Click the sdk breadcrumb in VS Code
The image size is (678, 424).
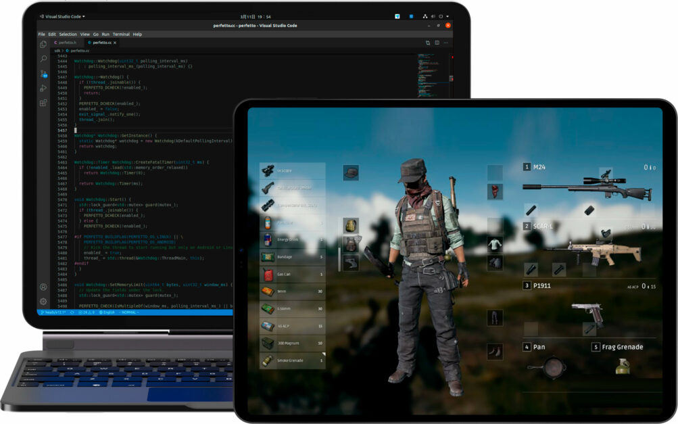tap(57, 51)
